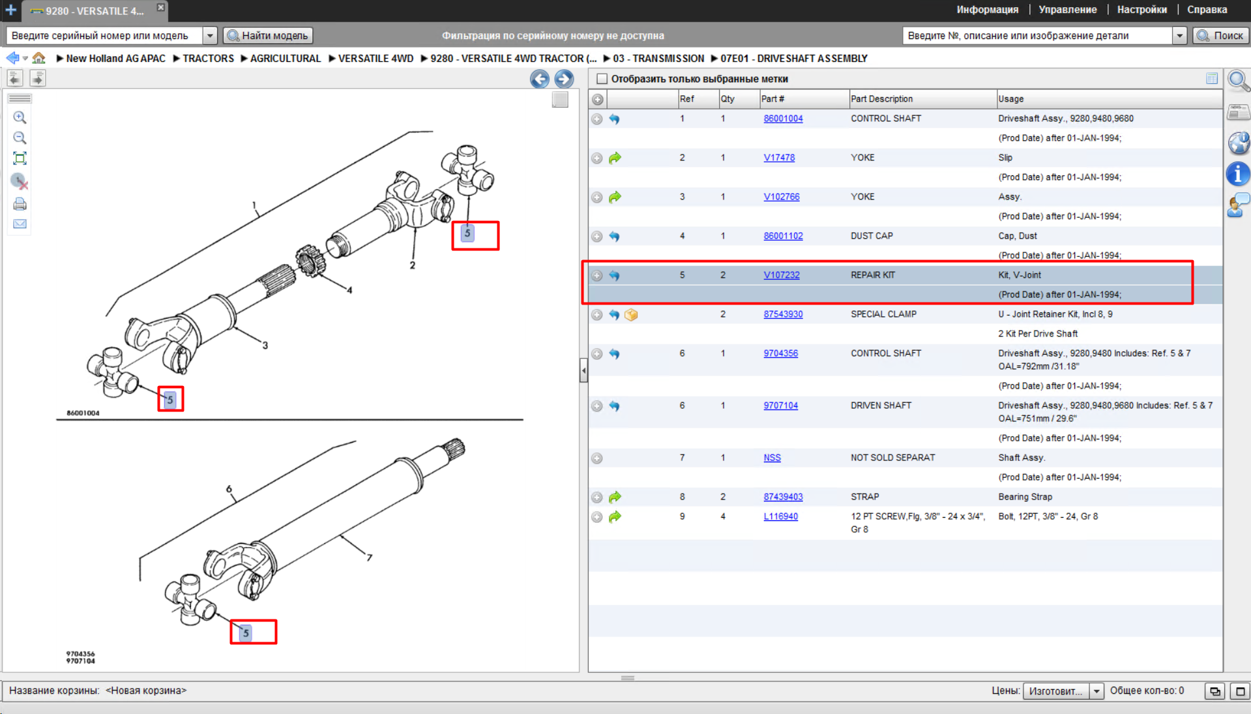Open the Справка menu
The height and width of the screenshot is (714, 1251).
click(1207, 10)
